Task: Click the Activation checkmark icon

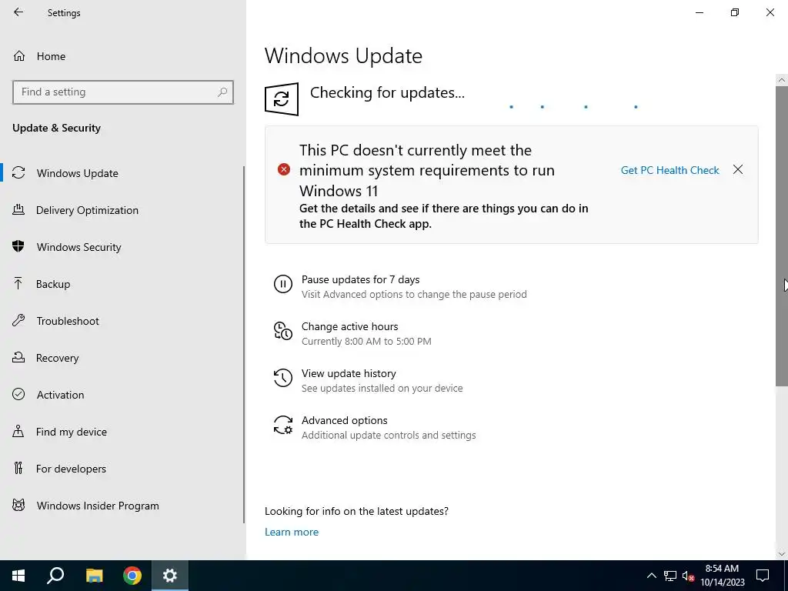Action: point(18,394)
